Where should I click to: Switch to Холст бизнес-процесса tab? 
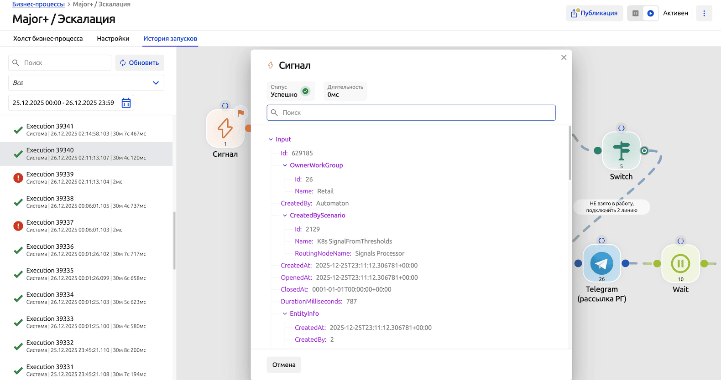[x=48, y=39]
